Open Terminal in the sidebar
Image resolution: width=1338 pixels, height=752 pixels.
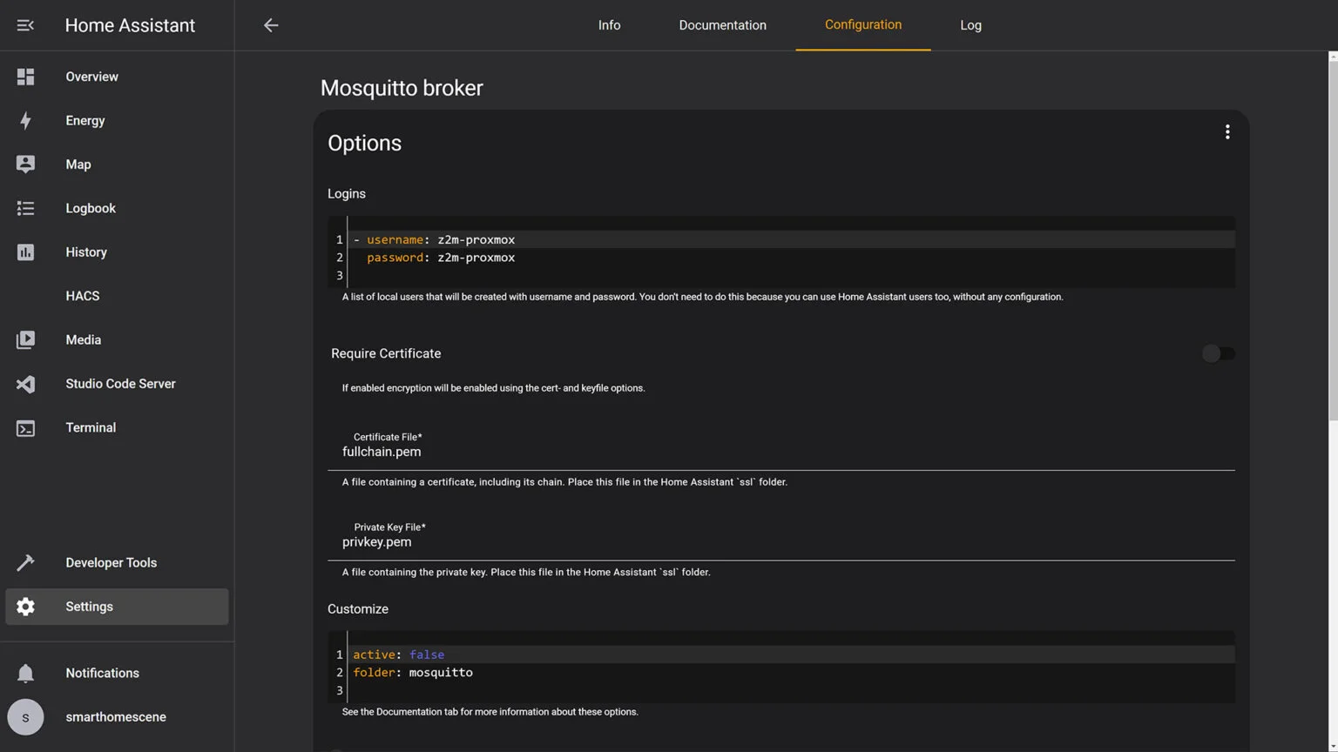117,427
